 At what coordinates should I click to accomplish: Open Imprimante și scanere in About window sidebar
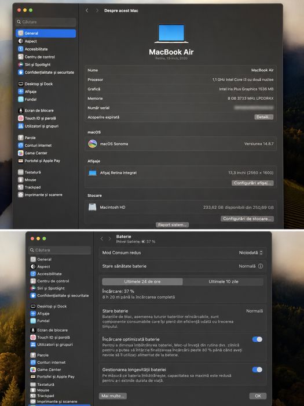[41, 194]
